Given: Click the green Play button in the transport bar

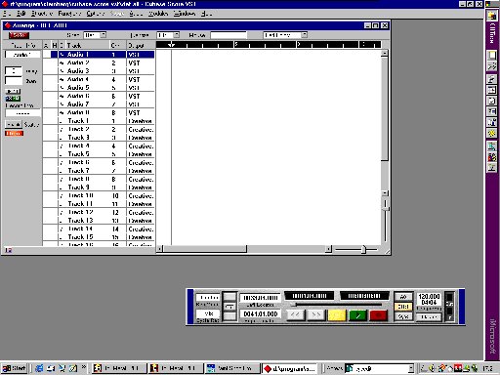Looking at the screenshot, I should click(x=357, y=315).
